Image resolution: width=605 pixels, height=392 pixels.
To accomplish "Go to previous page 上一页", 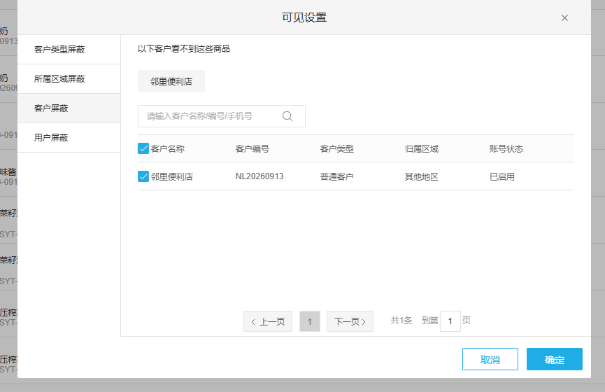I will (268, 321).
